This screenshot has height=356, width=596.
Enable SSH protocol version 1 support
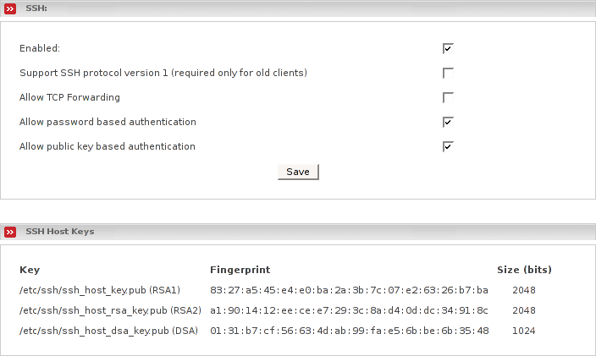click(448, 73)
